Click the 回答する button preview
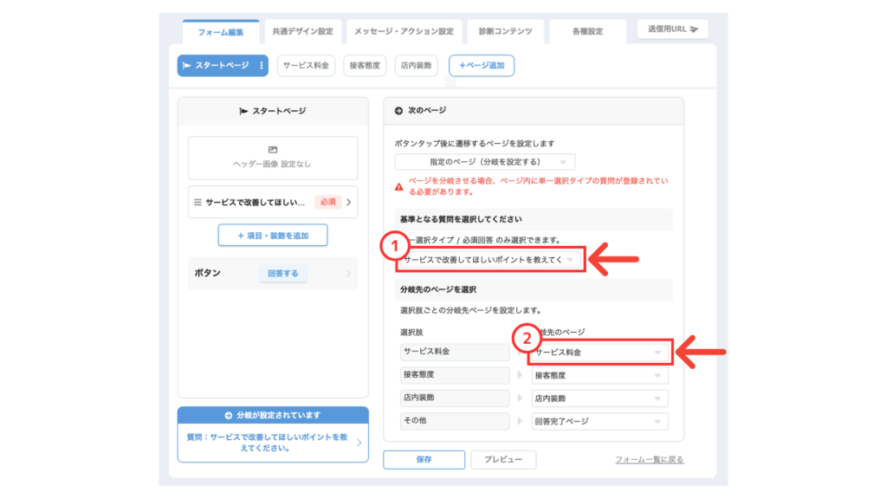The height and width of the screenshot is (499, 887). click(282, 274)
